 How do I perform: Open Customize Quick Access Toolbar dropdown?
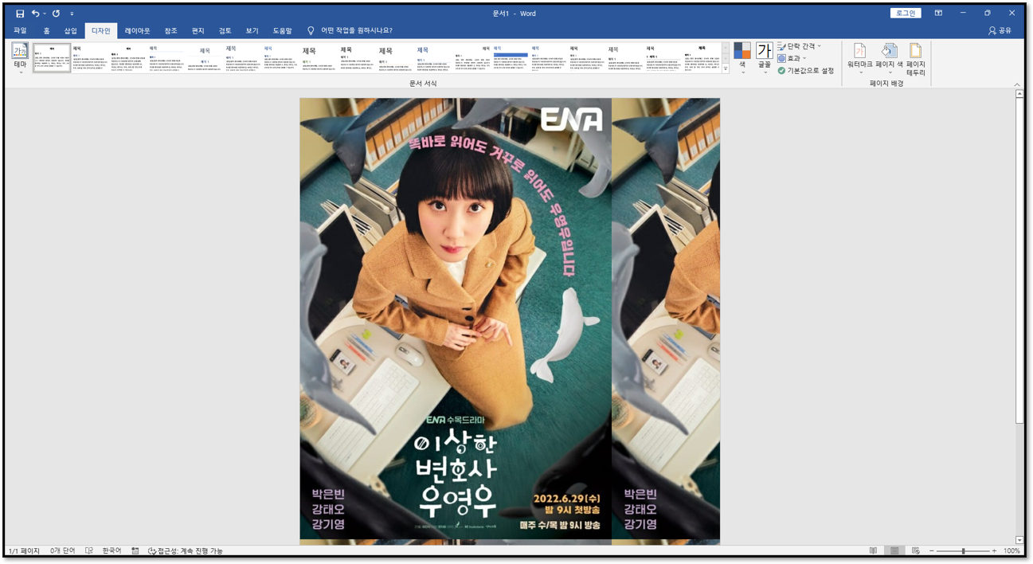72,14
